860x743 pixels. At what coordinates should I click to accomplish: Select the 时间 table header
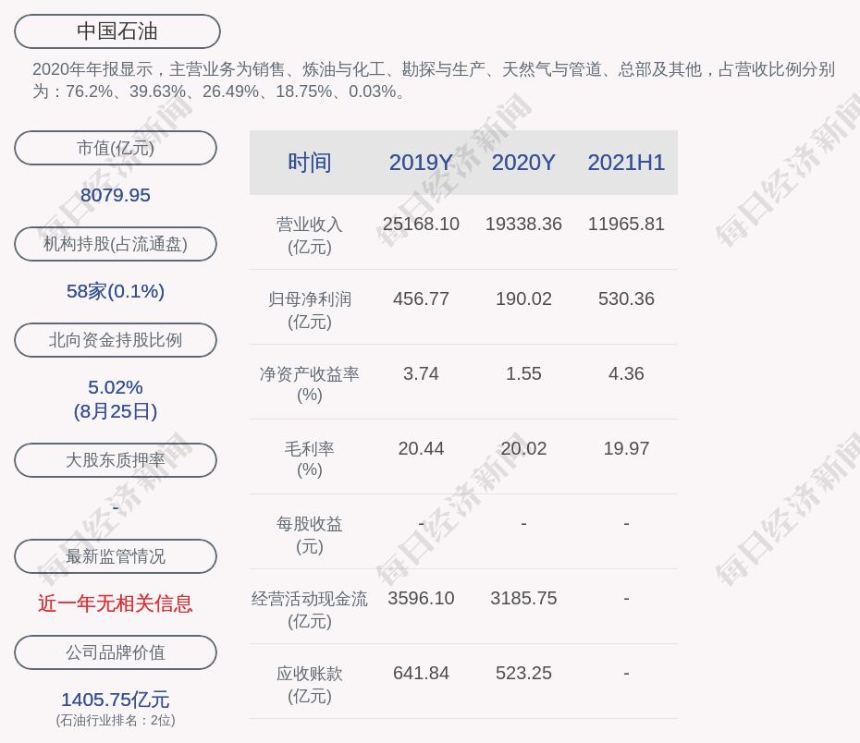click(x=310, y=163)
